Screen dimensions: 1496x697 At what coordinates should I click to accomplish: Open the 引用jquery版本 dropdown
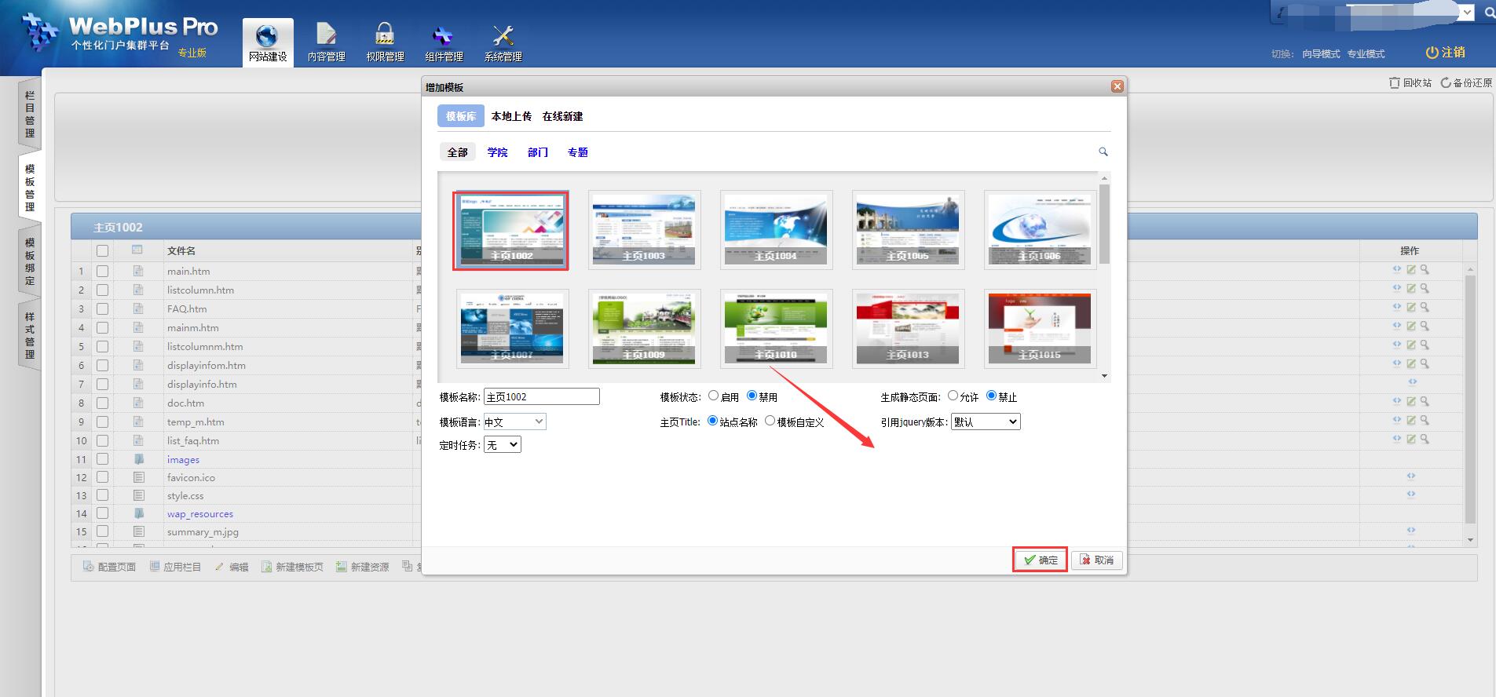(986, 422)
